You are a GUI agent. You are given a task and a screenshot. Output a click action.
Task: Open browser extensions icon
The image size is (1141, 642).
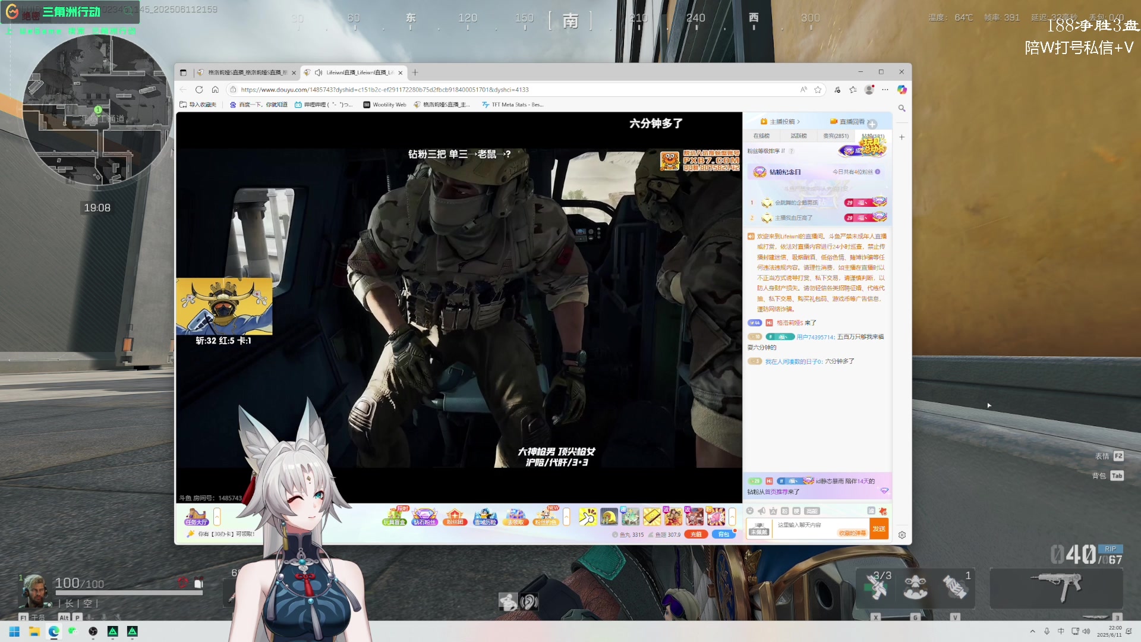pyautogui.click(x=837, y=90)
